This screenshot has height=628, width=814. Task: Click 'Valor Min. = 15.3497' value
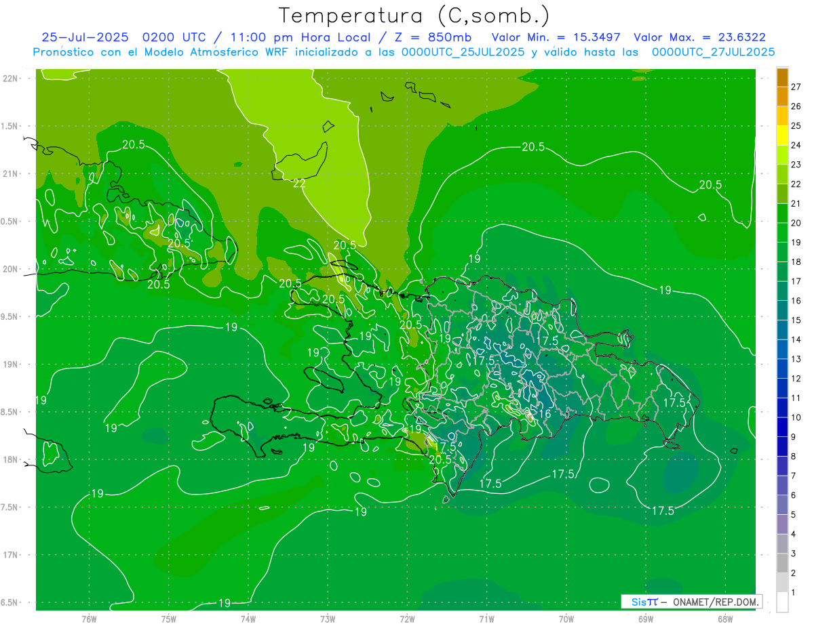click(x=556, y=37)
